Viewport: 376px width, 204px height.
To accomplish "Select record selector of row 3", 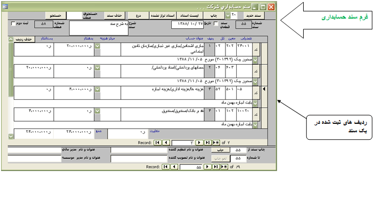I will (x=264, y=97).
